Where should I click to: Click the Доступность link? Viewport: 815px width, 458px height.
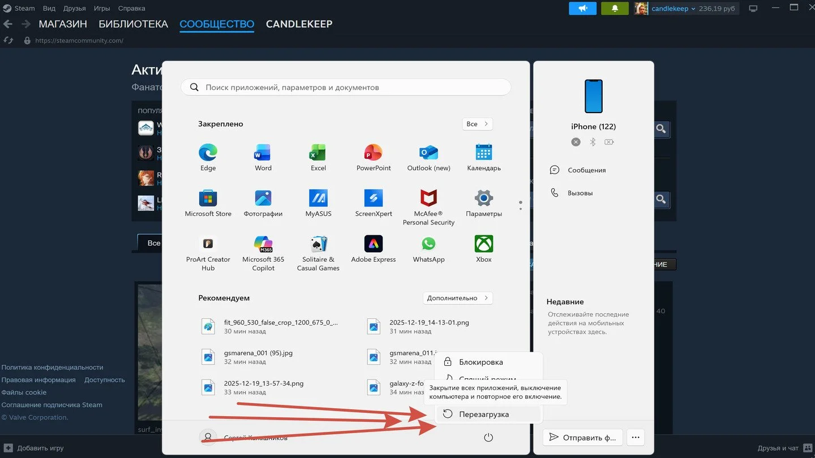(x=105, y=380)
